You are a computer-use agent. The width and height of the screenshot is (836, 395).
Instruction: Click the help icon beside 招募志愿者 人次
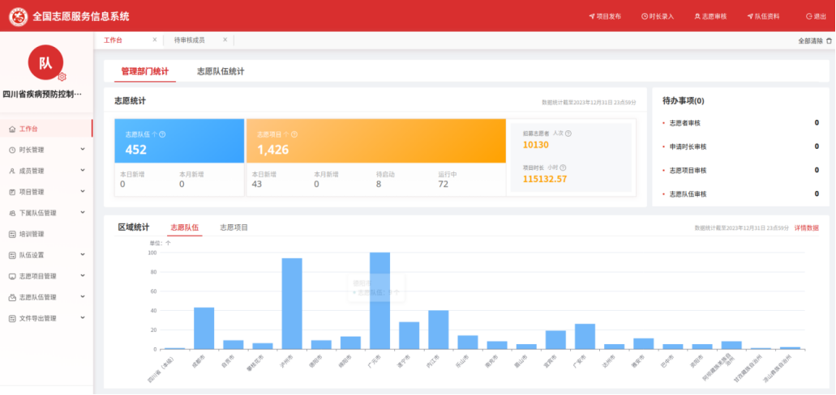point(568,134)
